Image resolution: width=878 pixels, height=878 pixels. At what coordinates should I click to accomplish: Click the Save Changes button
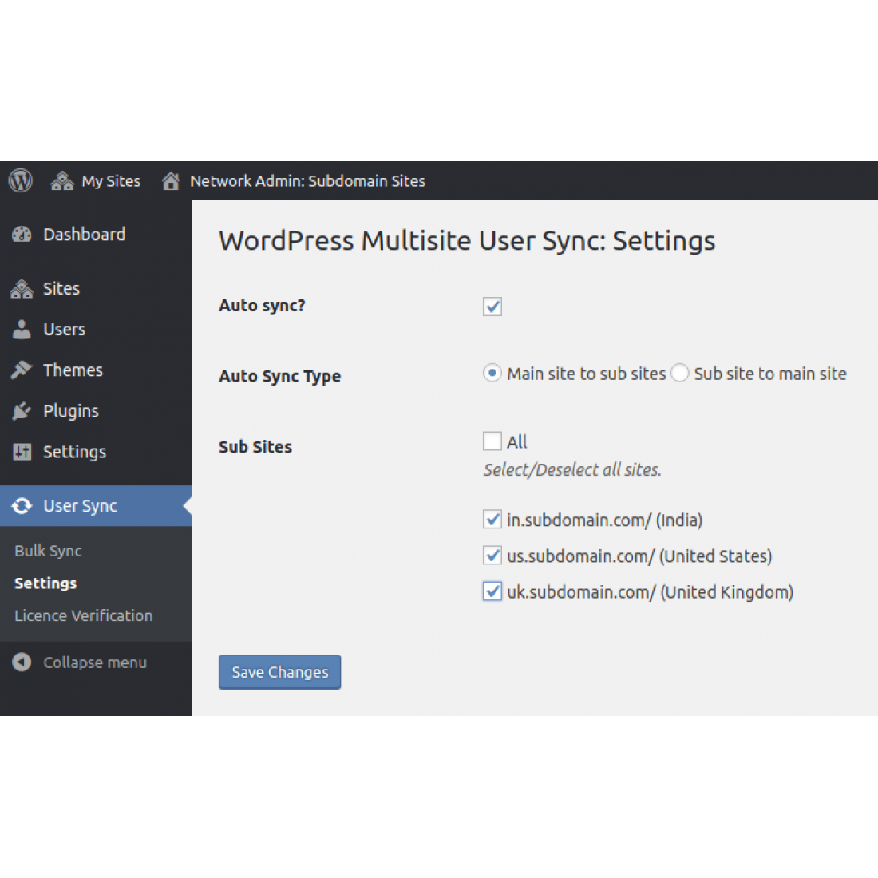pyautogui.click(x=279, y=672)
